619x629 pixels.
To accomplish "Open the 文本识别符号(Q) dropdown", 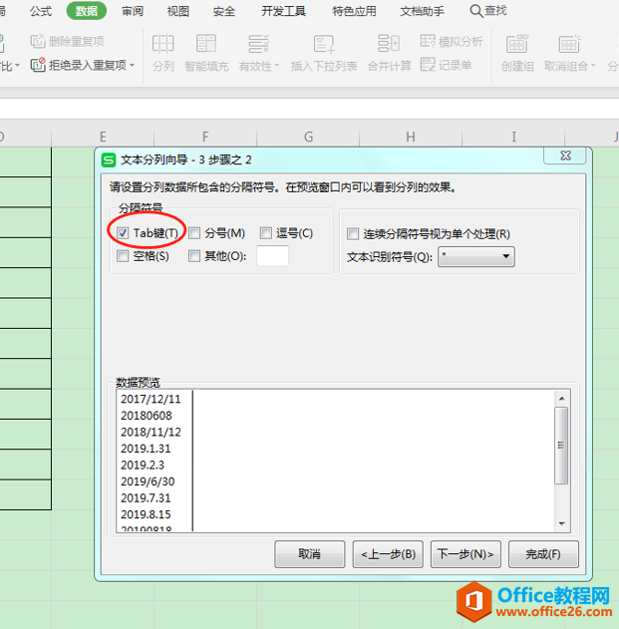I will pyautogui.click(x=476, y=256).
